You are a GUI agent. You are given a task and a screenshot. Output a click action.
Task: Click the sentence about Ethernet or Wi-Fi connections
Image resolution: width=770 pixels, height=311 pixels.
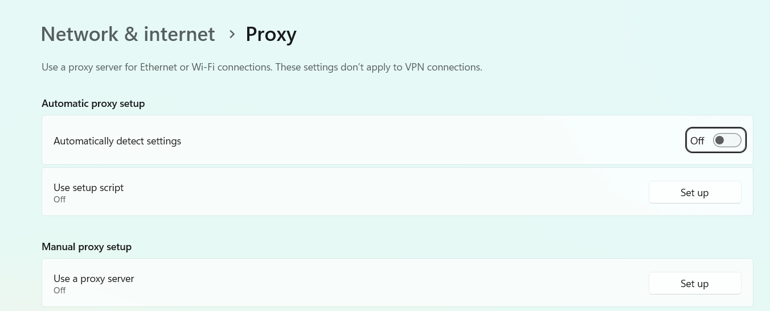[157, 67]
